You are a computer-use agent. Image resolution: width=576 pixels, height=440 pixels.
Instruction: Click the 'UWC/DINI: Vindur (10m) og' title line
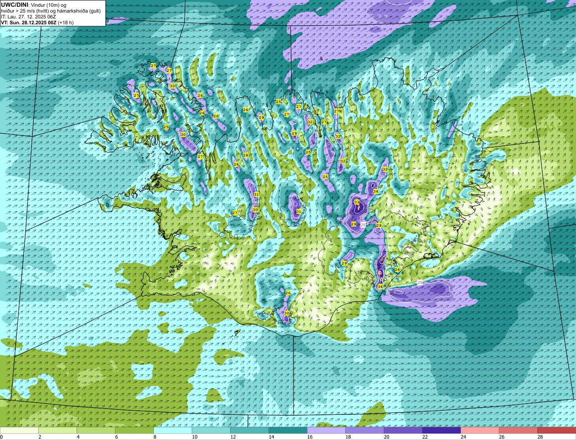[x=34, y=4]
